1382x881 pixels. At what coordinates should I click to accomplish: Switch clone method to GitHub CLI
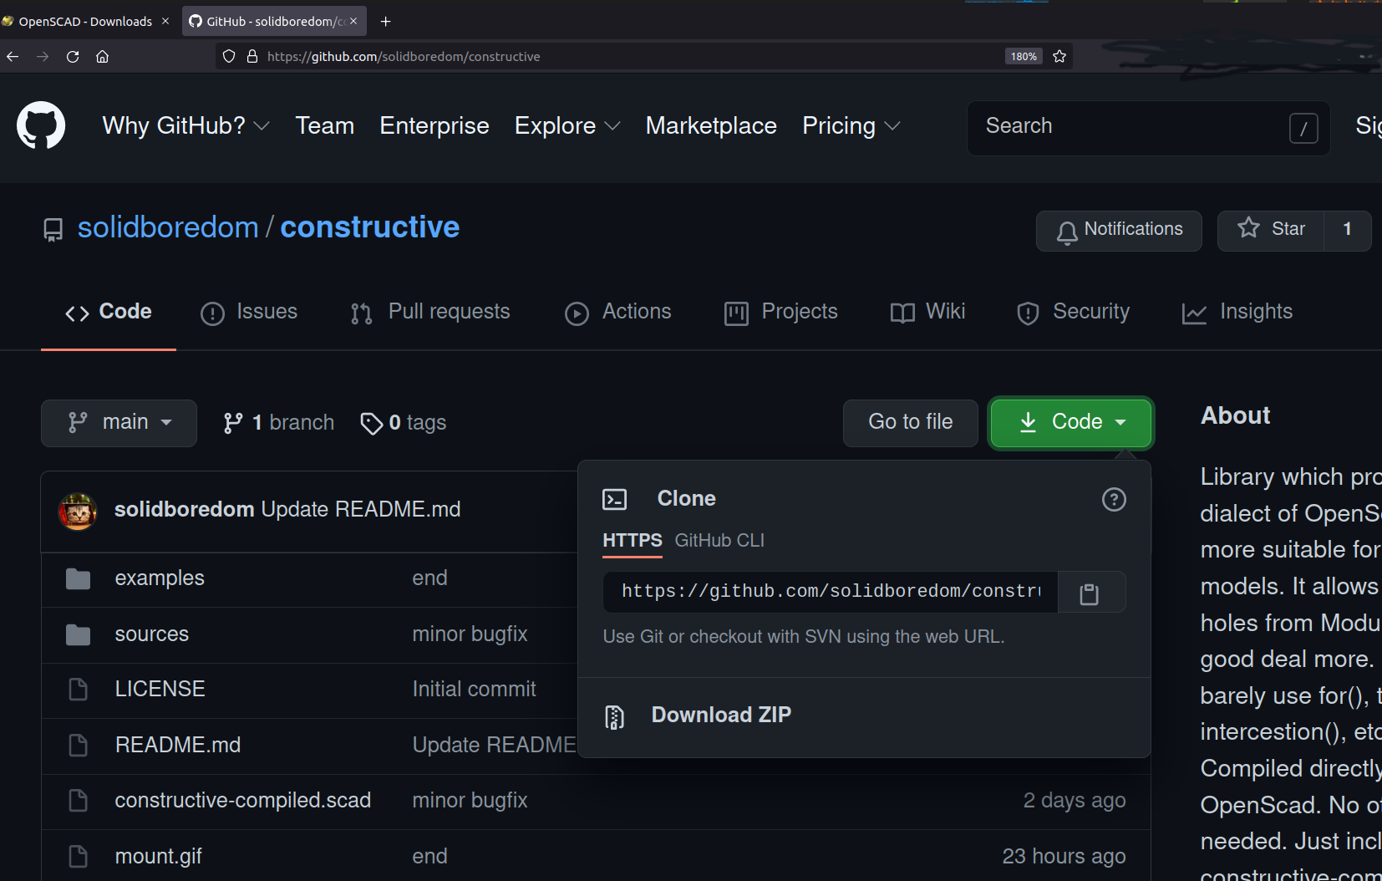point(719,541)
